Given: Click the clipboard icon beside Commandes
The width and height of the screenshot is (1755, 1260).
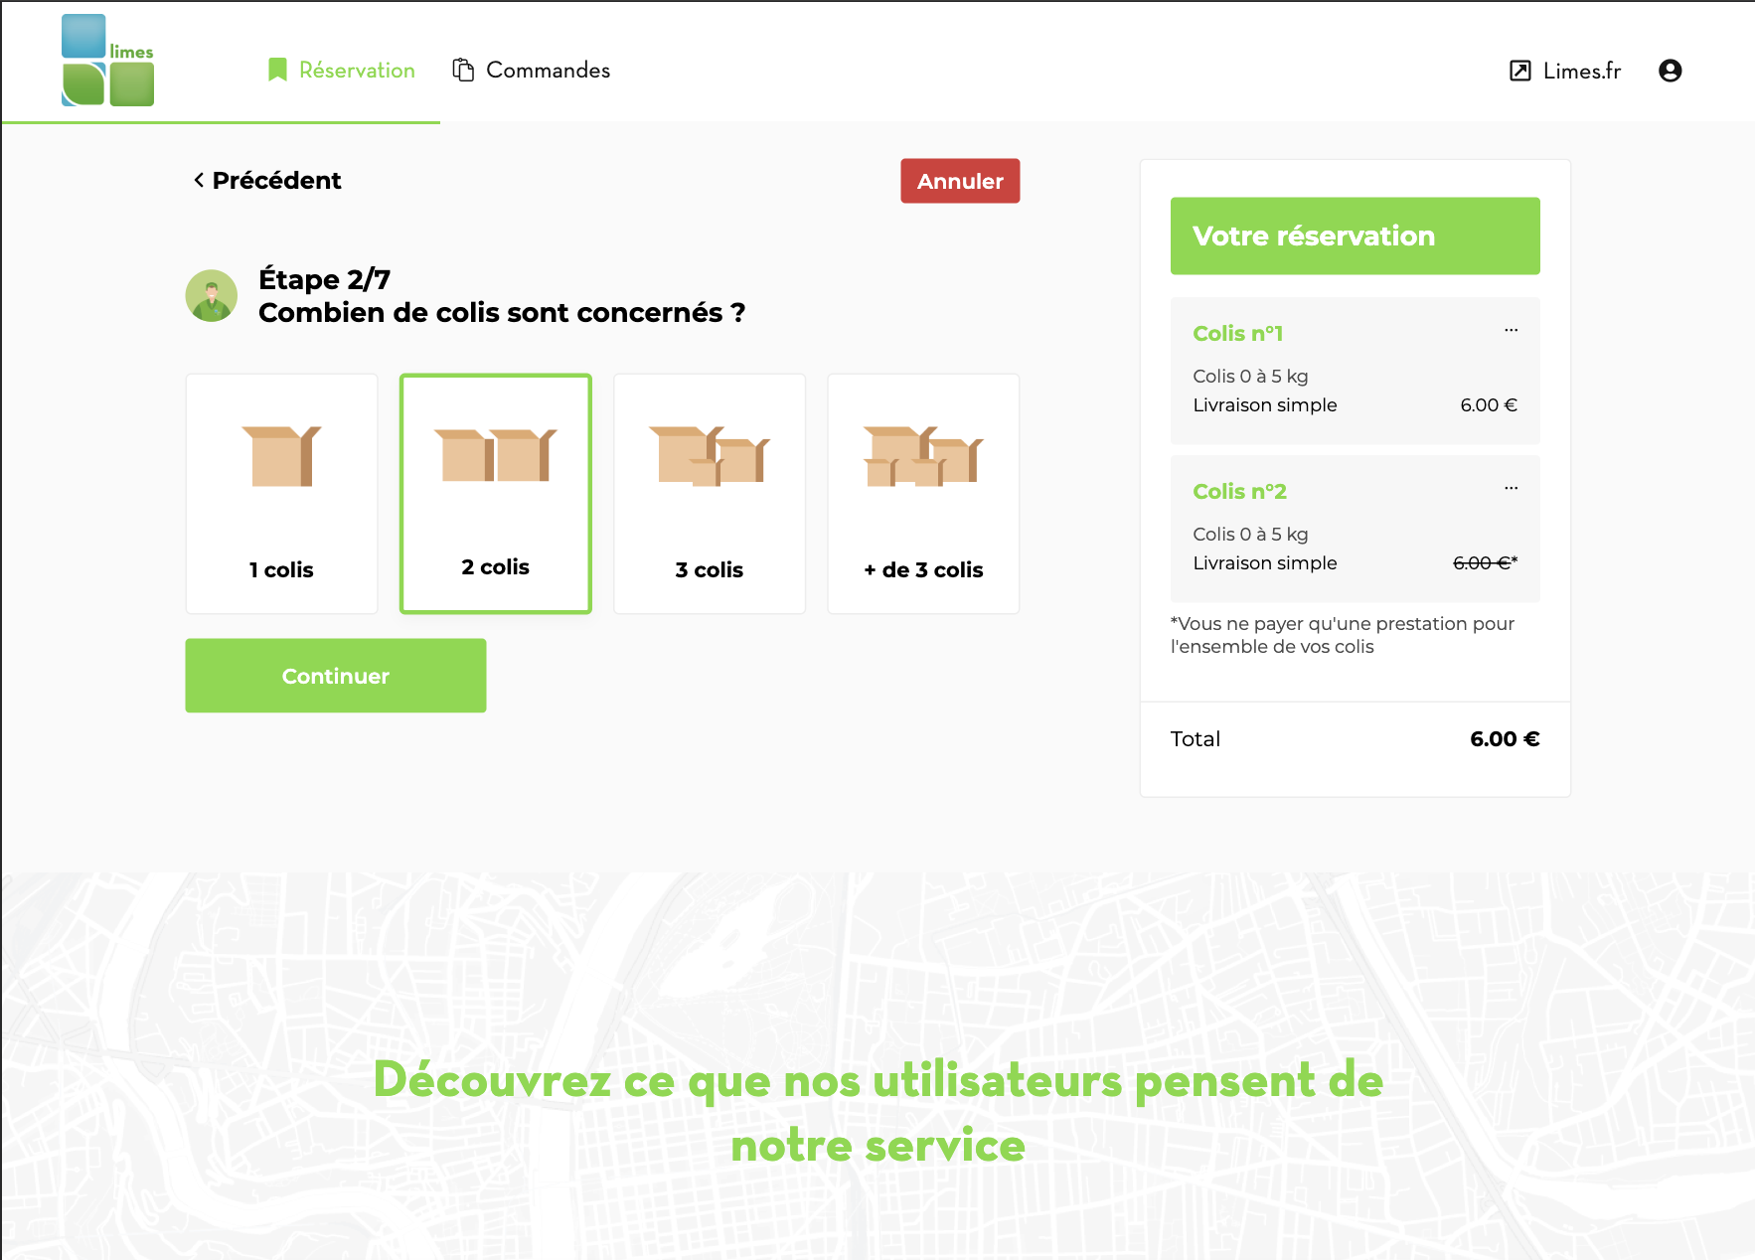Looking at the screenshot, I should point(462,69).
